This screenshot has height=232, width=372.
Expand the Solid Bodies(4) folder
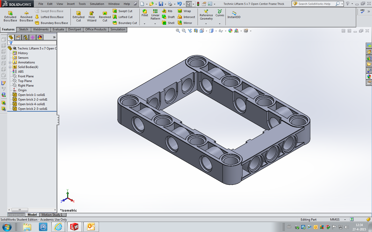point(10,67)
